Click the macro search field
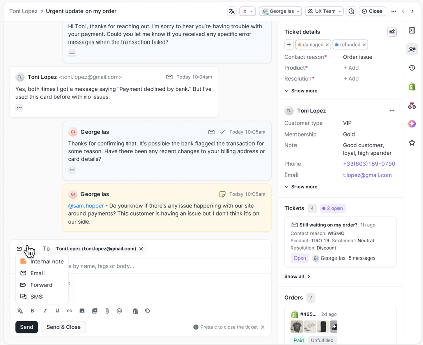Screen dimensions: 423x345 click(x=140, y=266)
